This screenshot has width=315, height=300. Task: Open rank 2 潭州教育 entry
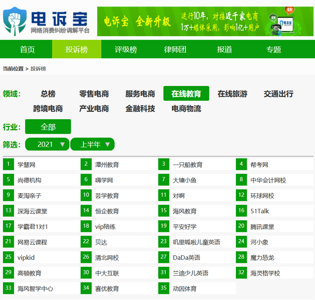119,164
